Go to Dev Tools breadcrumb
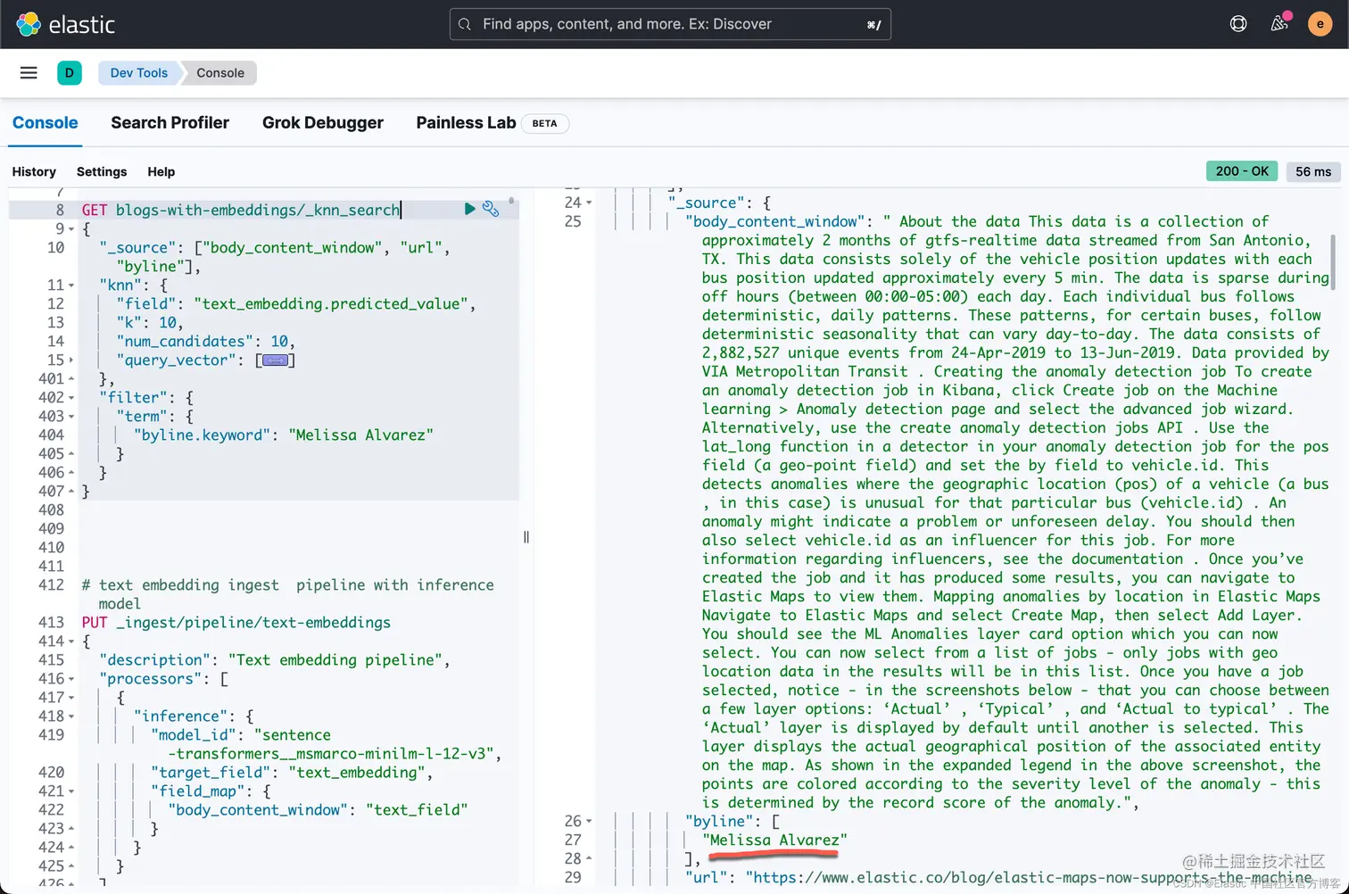The height and width of the screenshot is (894, 1349). pyautogui.click(x=139, y=73)
